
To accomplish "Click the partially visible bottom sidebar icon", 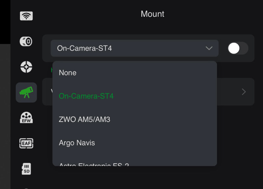I will (26, 188).
